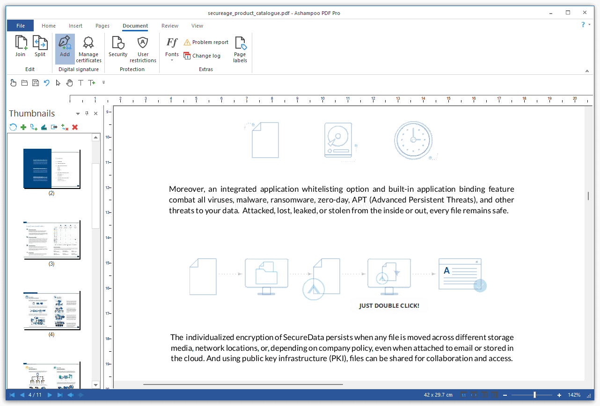This screenshot has width=600, height=406.
Task: Click the document horizontal scrollbar
Action: point(243,384)
